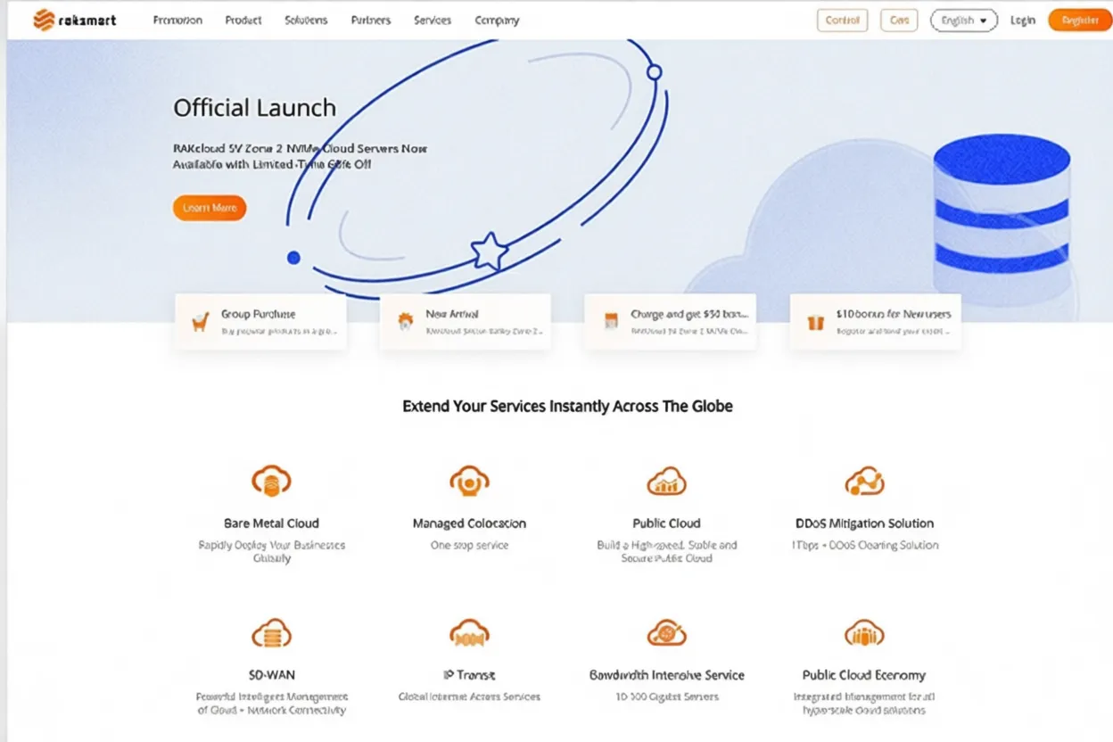Select the Bandwidth Intensive Service icon
The width and height of the screenshot is (1113, 742).
(x=666, y=632)
